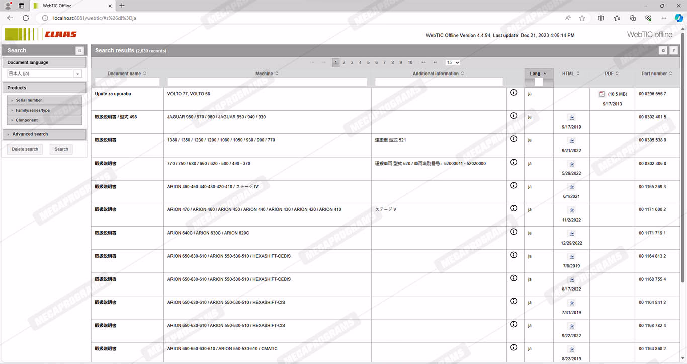
Task: Show info for ARION CMATIC row
Action: (513, 347)
